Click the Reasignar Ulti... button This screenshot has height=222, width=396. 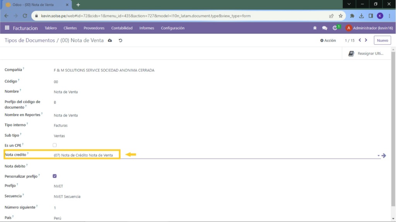pyautogui.click(x=366, y=54)
